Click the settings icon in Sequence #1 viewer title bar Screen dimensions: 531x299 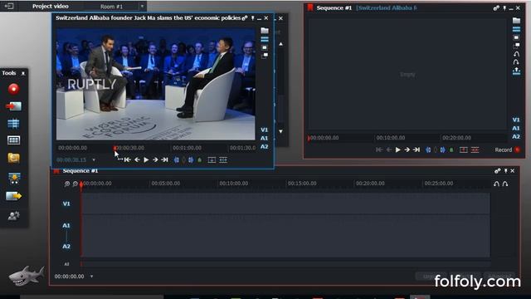(496, 7)
